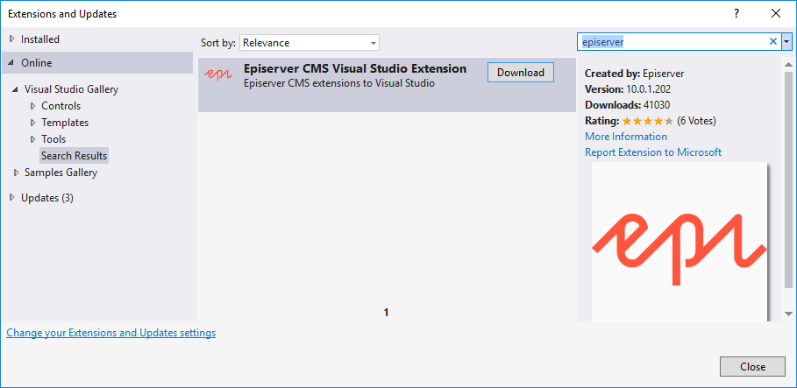
Task: Collapse the Online category
Action: 11,63
